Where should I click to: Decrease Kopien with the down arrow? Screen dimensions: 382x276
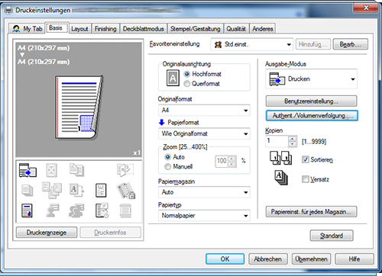[293, 144]
